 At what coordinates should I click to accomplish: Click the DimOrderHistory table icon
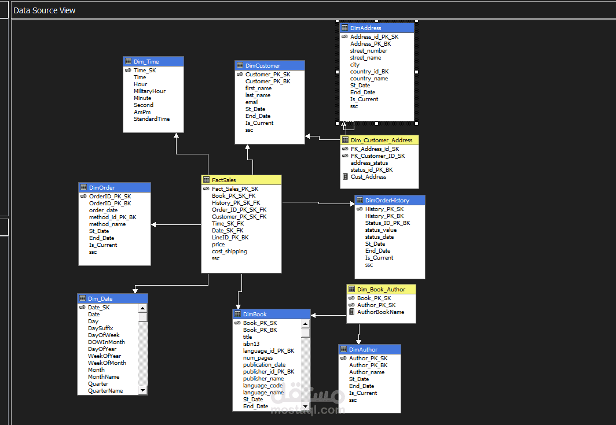pyautogui.click(x=360, y=200)
